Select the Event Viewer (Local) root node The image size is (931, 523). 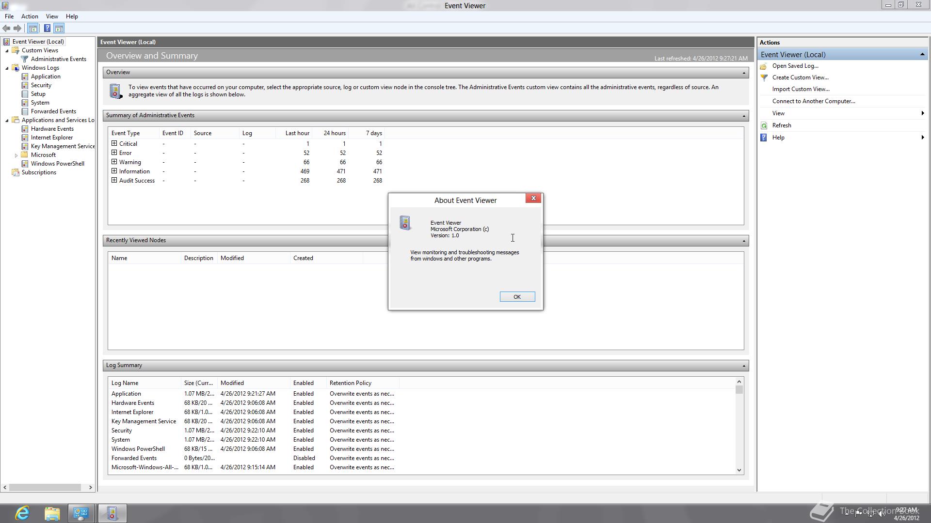click(38, 42)
